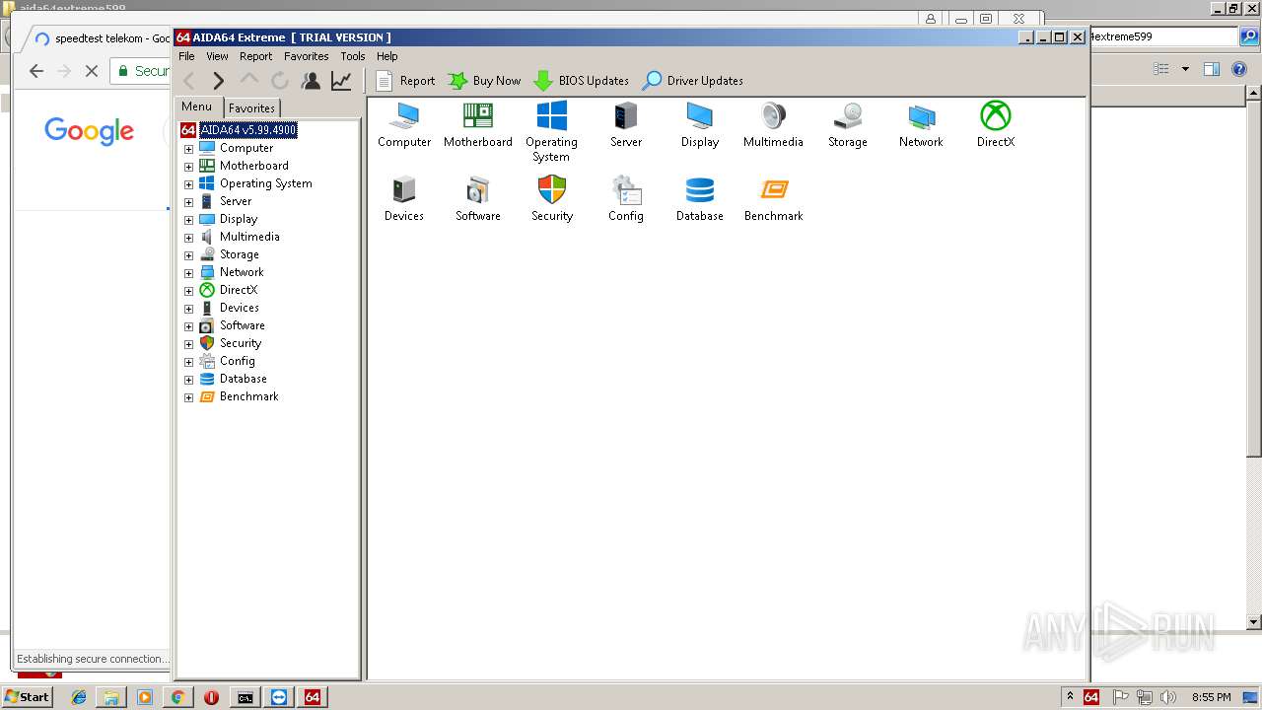Image resolution: width=1262 pixels, height=710 pixels.
Task: Click the volume speaker tray icon
Action: tap(1168, 697)
